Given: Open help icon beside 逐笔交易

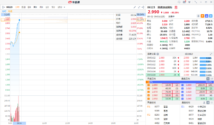Looking at the screenshot, I should 158,54.
